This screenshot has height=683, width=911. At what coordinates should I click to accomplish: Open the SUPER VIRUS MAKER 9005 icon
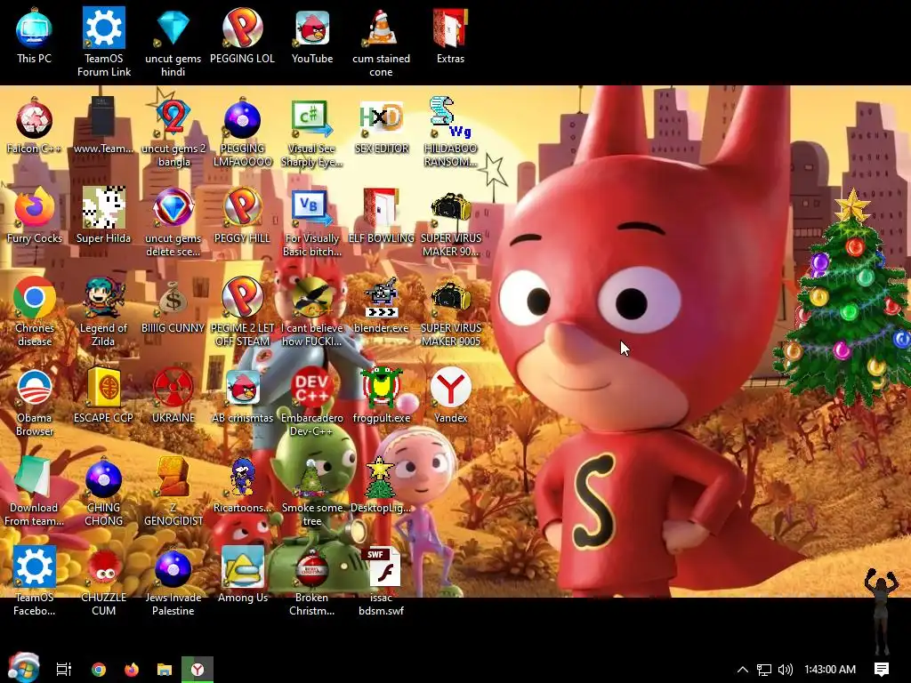point(451,312)
